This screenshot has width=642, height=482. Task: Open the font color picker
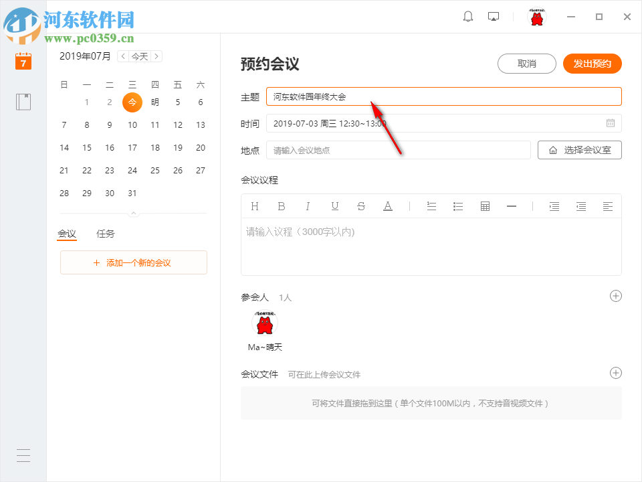point(388,206)
